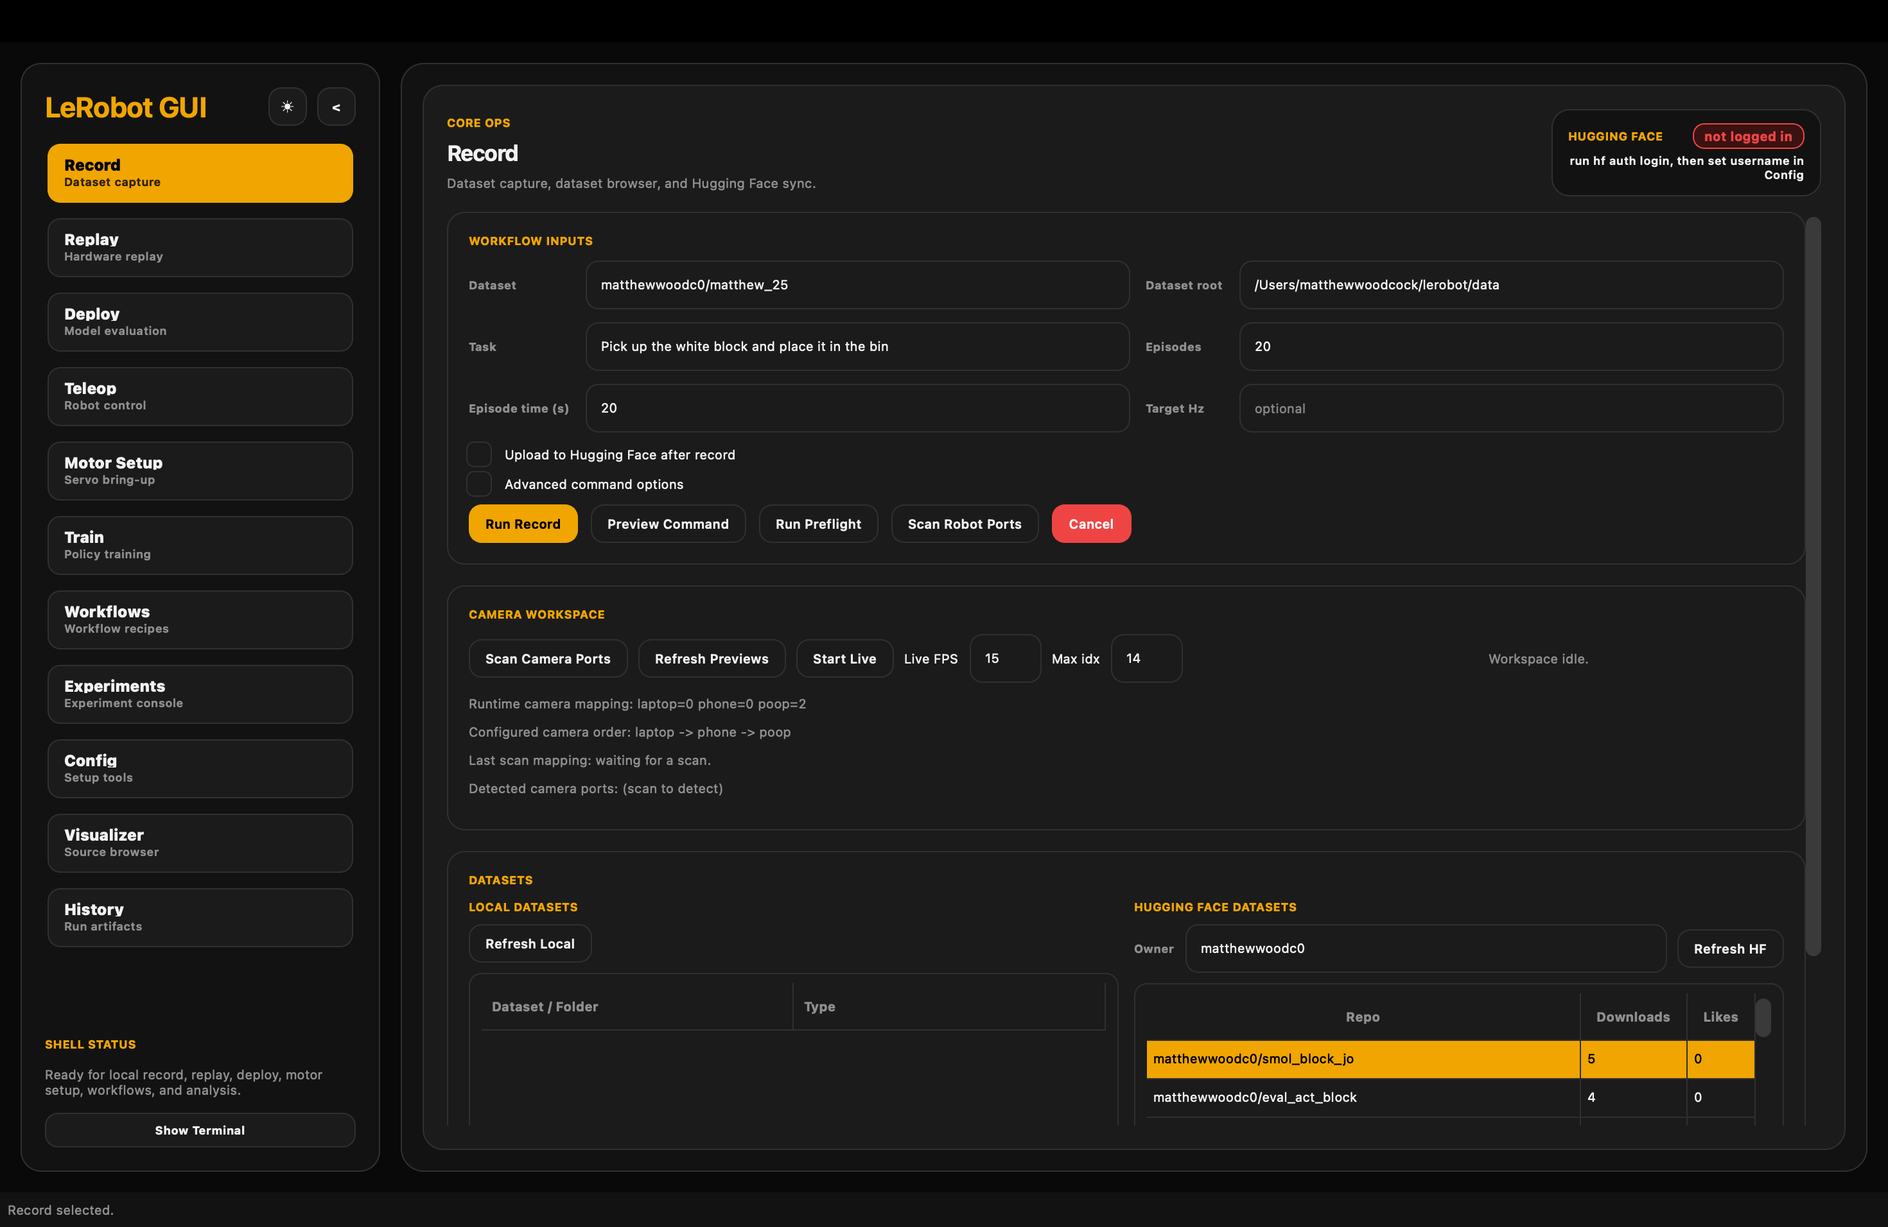The image size is (1888, 1227).
Task: Click the Show Terminal button
Action: pos(200,1130)
